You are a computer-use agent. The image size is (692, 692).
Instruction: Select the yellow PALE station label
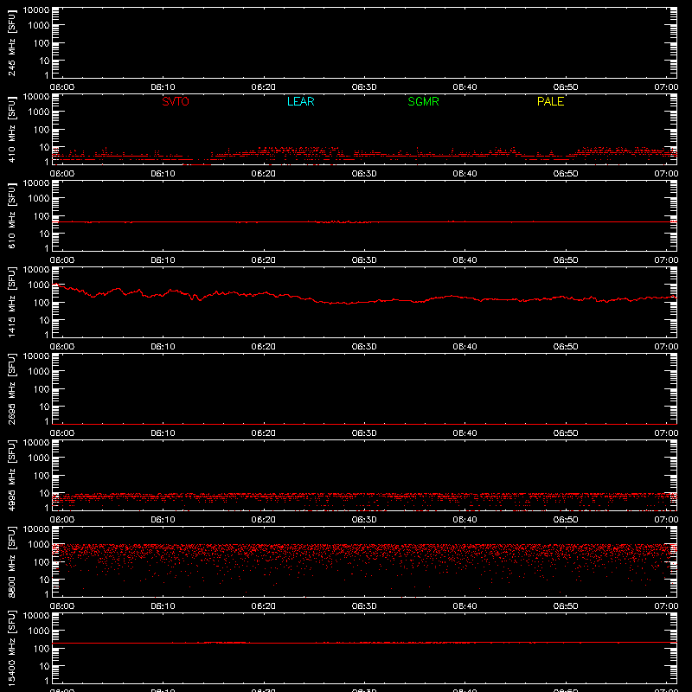[x=550, y=101]
